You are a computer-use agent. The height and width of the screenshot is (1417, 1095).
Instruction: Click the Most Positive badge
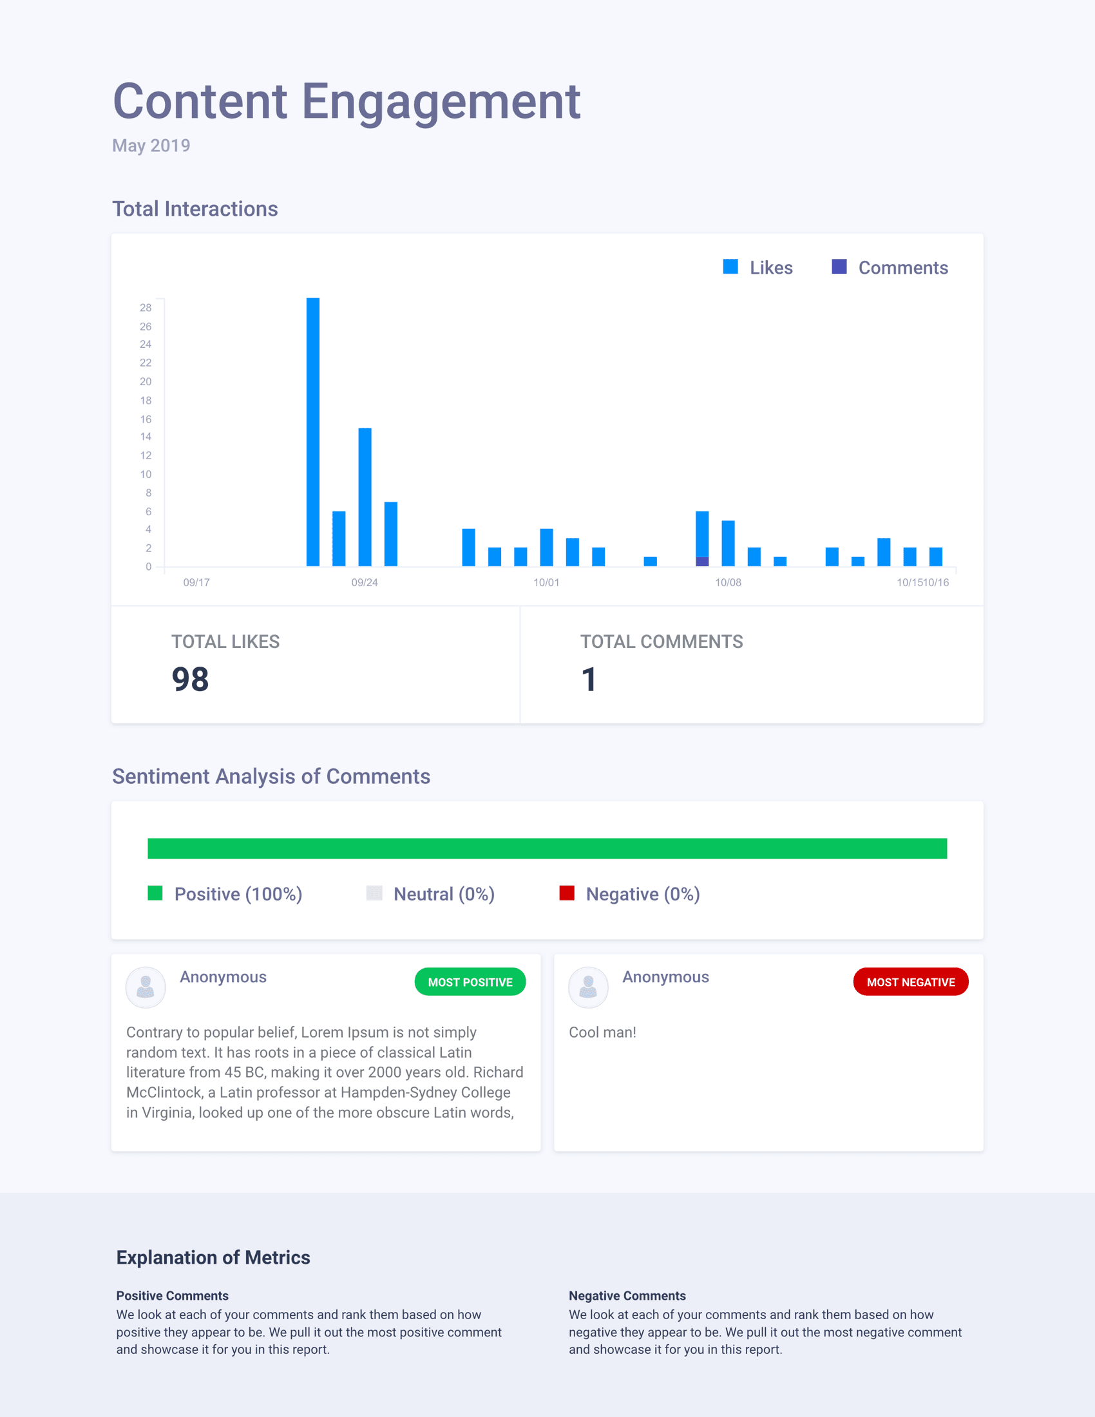(470, 982)
